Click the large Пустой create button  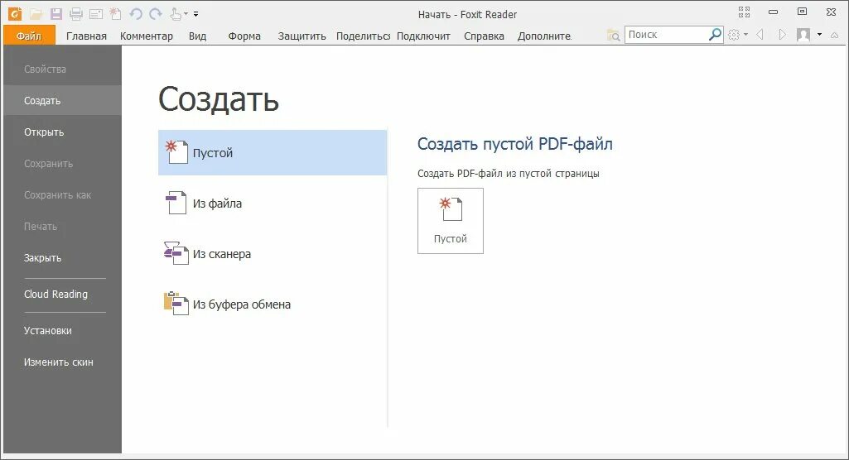(x=451, y=221)
